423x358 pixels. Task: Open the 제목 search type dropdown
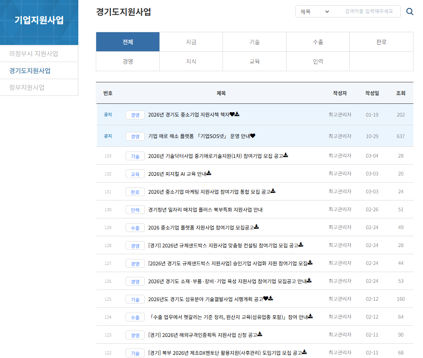315,12
